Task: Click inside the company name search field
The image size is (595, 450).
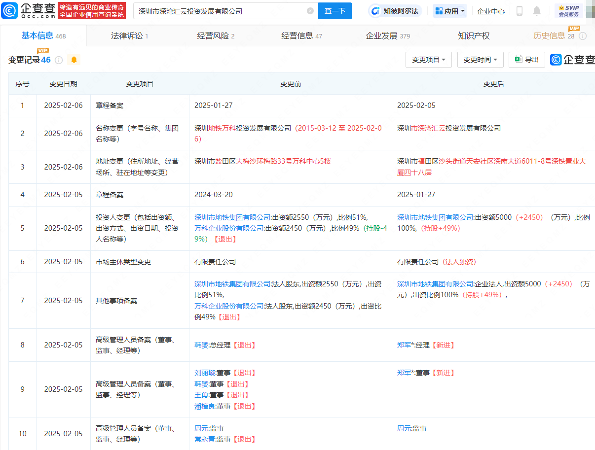Action: coord(217,11)
